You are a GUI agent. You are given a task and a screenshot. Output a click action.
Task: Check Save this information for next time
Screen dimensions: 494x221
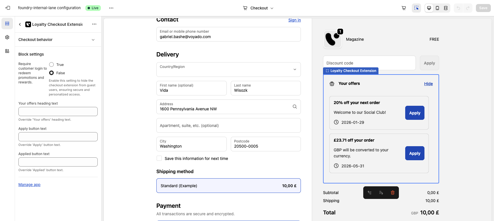click(159, 159)
